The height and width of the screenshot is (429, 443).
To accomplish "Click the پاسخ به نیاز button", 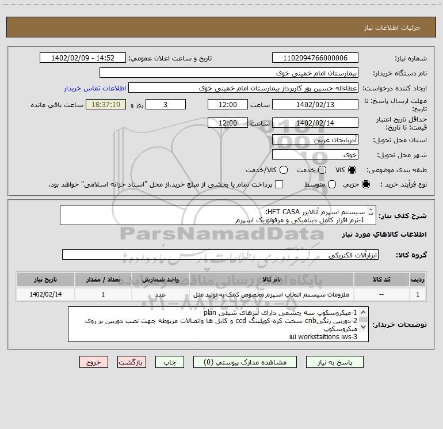I will pos(334,362).
